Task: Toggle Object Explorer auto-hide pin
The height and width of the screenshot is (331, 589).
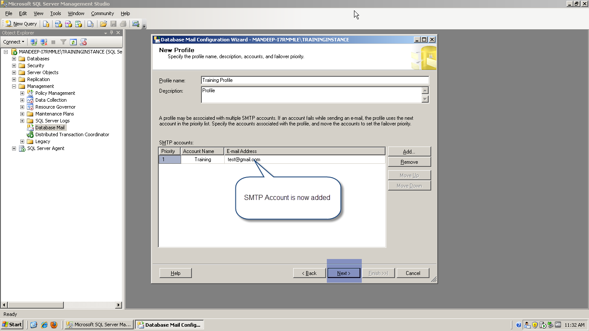Action: click(112, 33)
